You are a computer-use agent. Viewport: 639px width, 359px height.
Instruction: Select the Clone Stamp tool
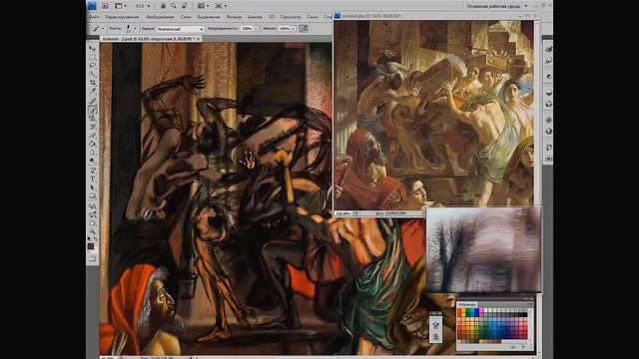pyautogui.click(x=93, y=118)
